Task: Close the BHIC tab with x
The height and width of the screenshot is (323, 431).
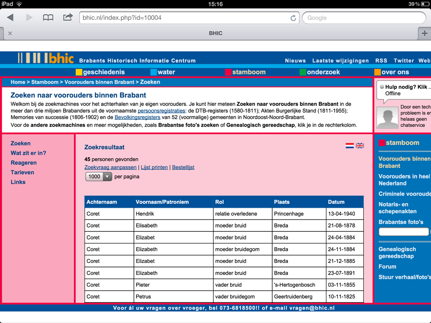Action: click(x=10, y=33)
